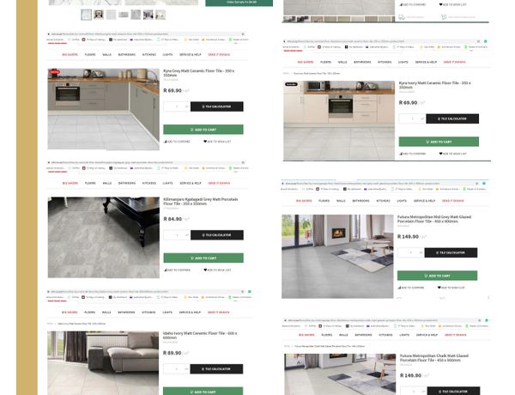
Task: Click compare icon under Kyra Grey tile
Action: coord(166,142)
